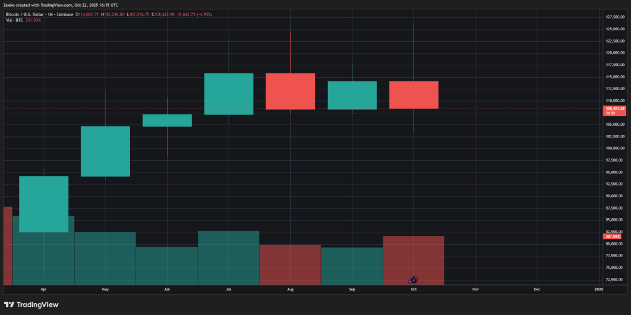This screenshot has width=631, height=315.
Task: Click the Dec label on the time axis
Action: point(537,288)
